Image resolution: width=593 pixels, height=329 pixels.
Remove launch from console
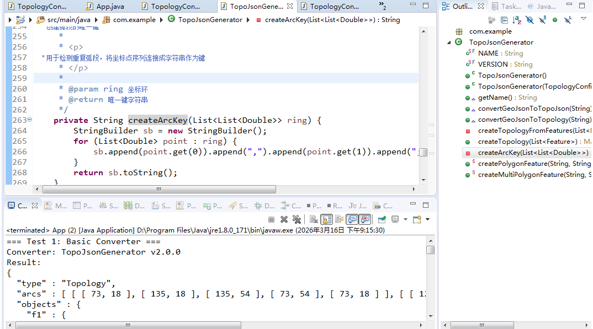coord(284,219)
